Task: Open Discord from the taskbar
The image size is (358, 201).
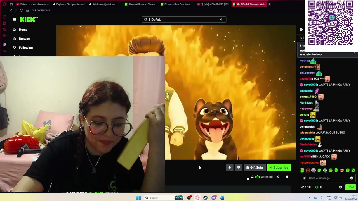Action: [214, 198]
